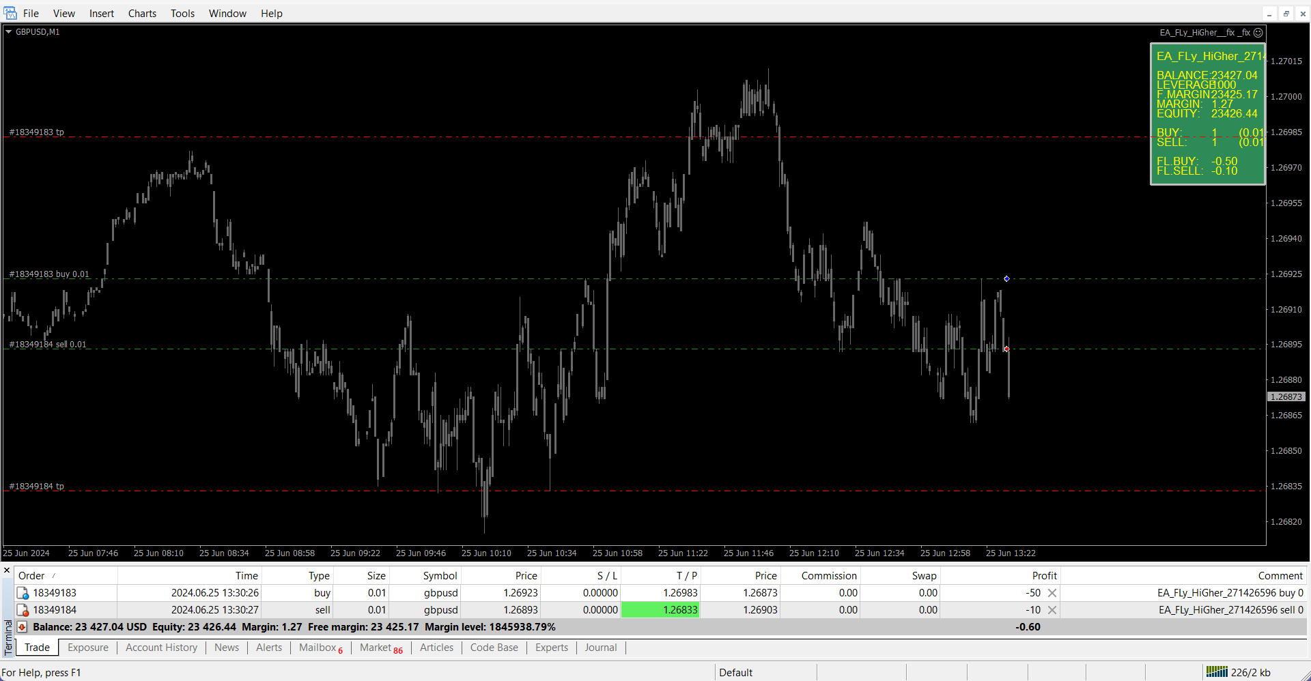The height and width of the screenshot is (681, 1311).
Task: Click the EA smiley face icon on chart
Action: 1258,32
